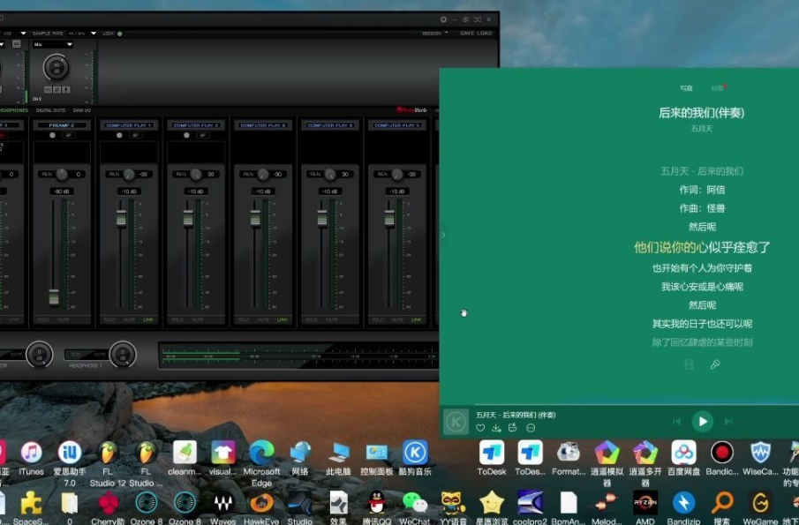Viewport: 799px width, 525px height.
Task: Mute the PREAMP 2 channel
Action: [x=64, y=319]
